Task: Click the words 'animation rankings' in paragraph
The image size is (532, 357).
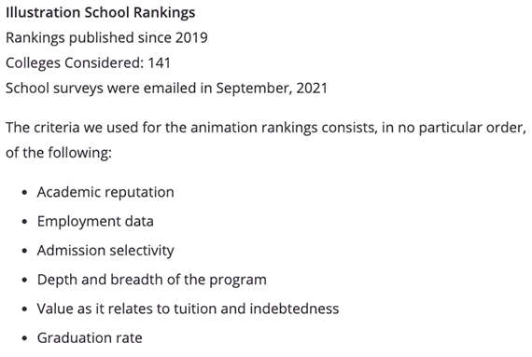Action: [254, 128]
